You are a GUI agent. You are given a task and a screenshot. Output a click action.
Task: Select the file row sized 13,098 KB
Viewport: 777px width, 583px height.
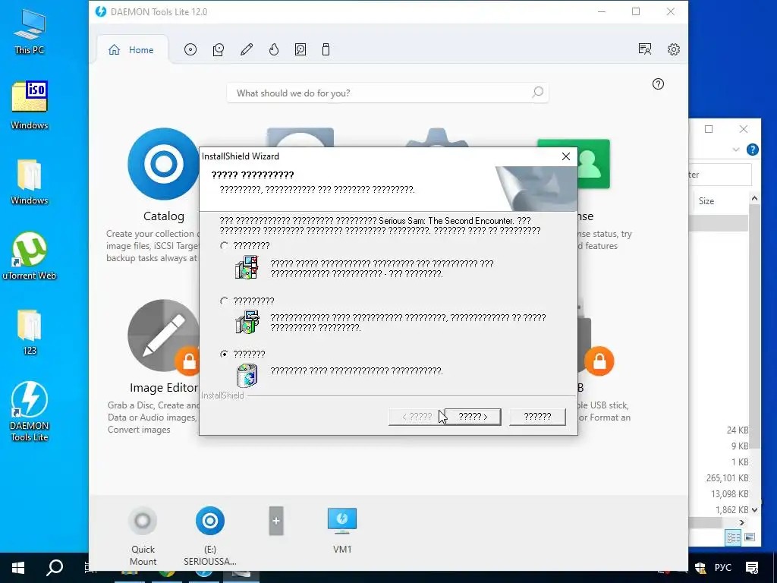click(719, 494)
